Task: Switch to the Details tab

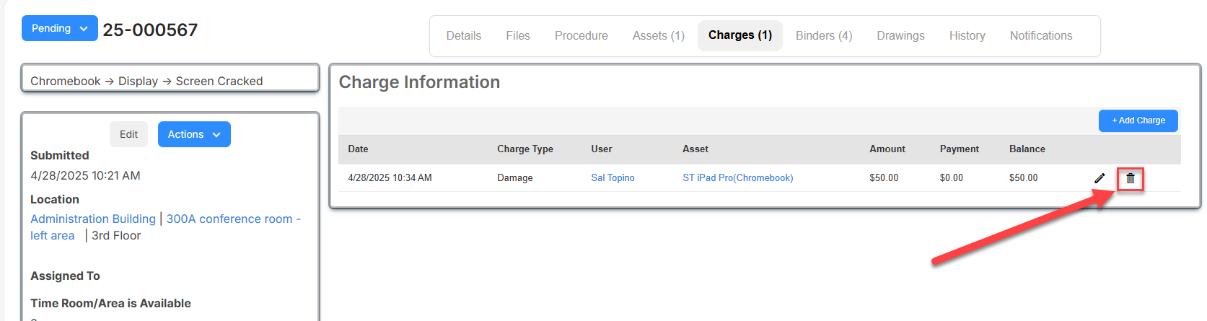Action: (463, 35)
